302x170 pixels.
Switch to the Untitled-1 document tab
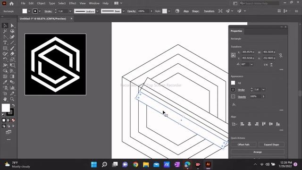coord(43,19)
